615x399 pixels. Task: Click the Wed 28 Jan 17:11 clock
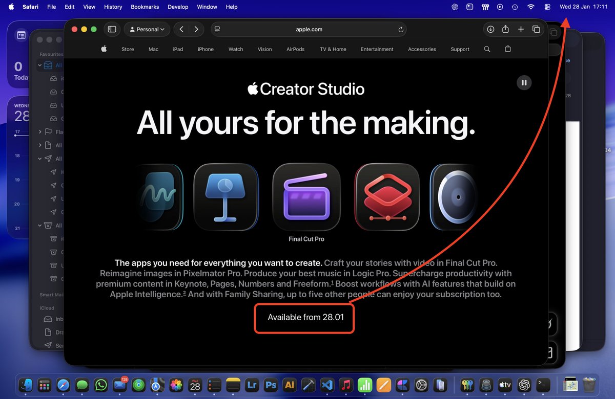tap(583, 7)
